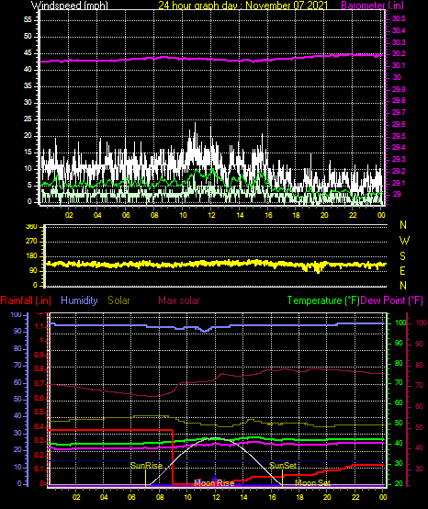Click the SunSet marker label

(x=283, y=466)
